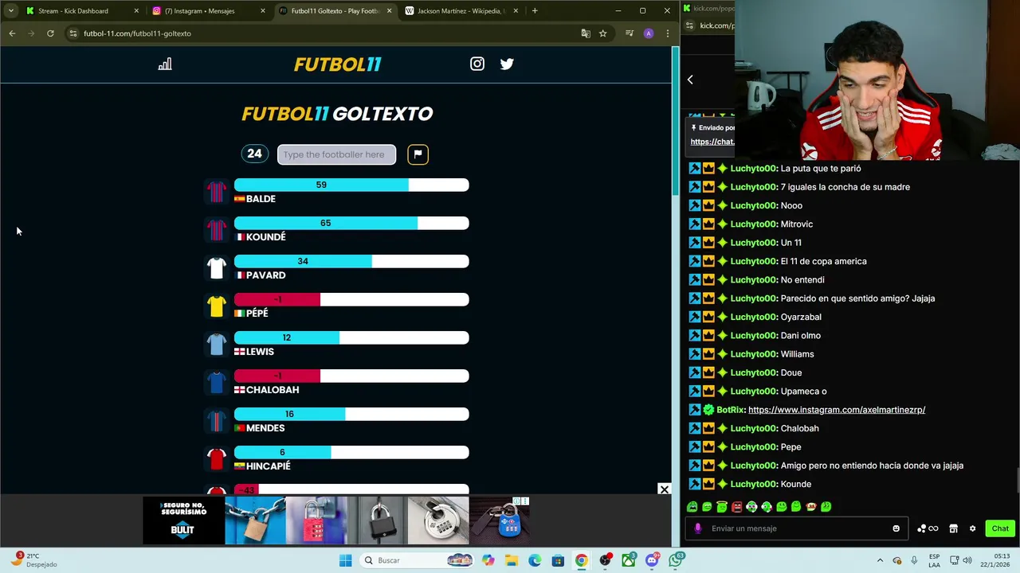The image size is (1020, 573).
Task: Open the Chrome three-dot menu
Action: pyautogui.click(x=668, y=33)
